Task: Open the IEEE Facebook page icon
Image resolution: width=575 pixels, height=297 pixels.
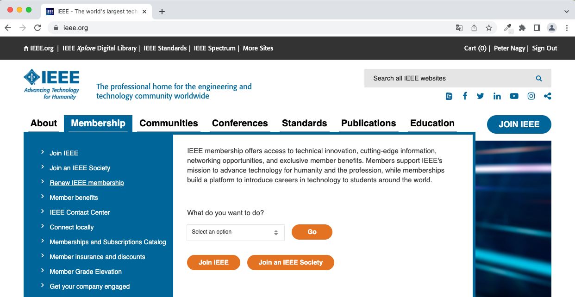Action: tap(465, 96)
